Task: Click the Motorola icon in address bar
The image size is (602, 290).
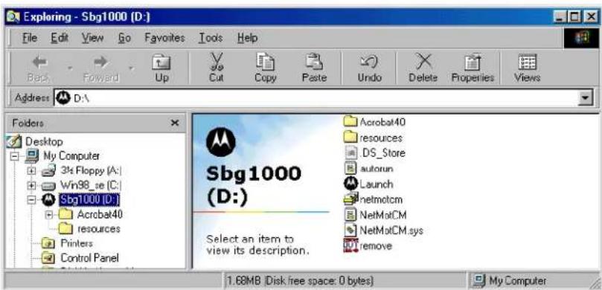Action: pyautogui.click(x=63, y=98)
